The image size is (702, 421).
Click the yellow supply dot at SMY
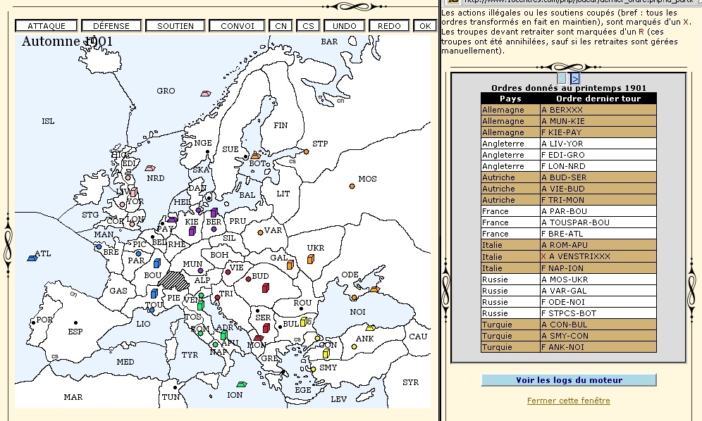pos(314,369)
